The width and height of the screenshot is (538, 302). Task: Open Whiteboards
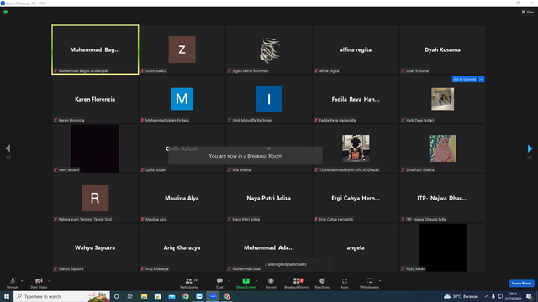(370, 283)
